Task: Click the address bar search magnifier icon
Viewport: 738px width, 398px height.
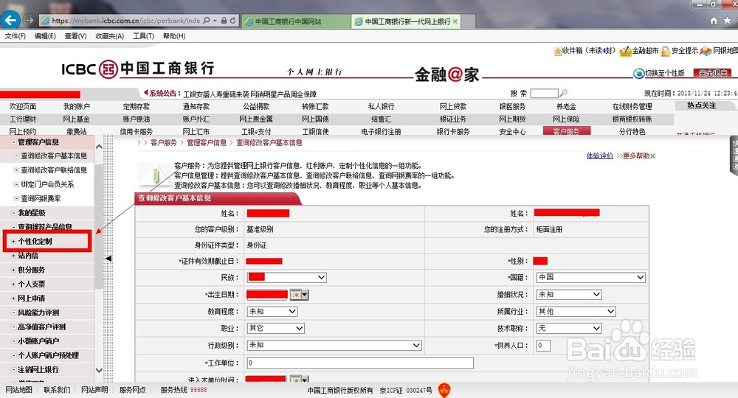Action: click(206, 21)
